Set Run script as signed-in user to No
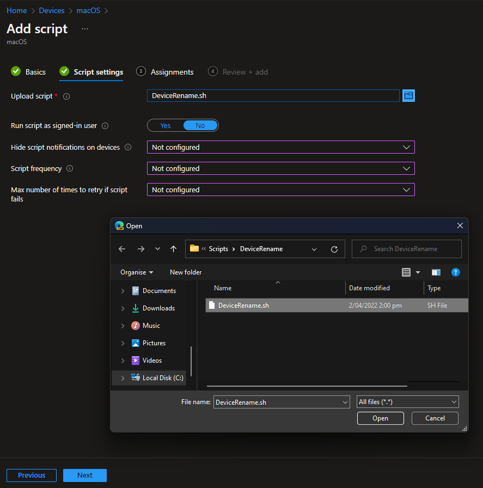This screenshot has height=488, width=483. click(200, 125)
